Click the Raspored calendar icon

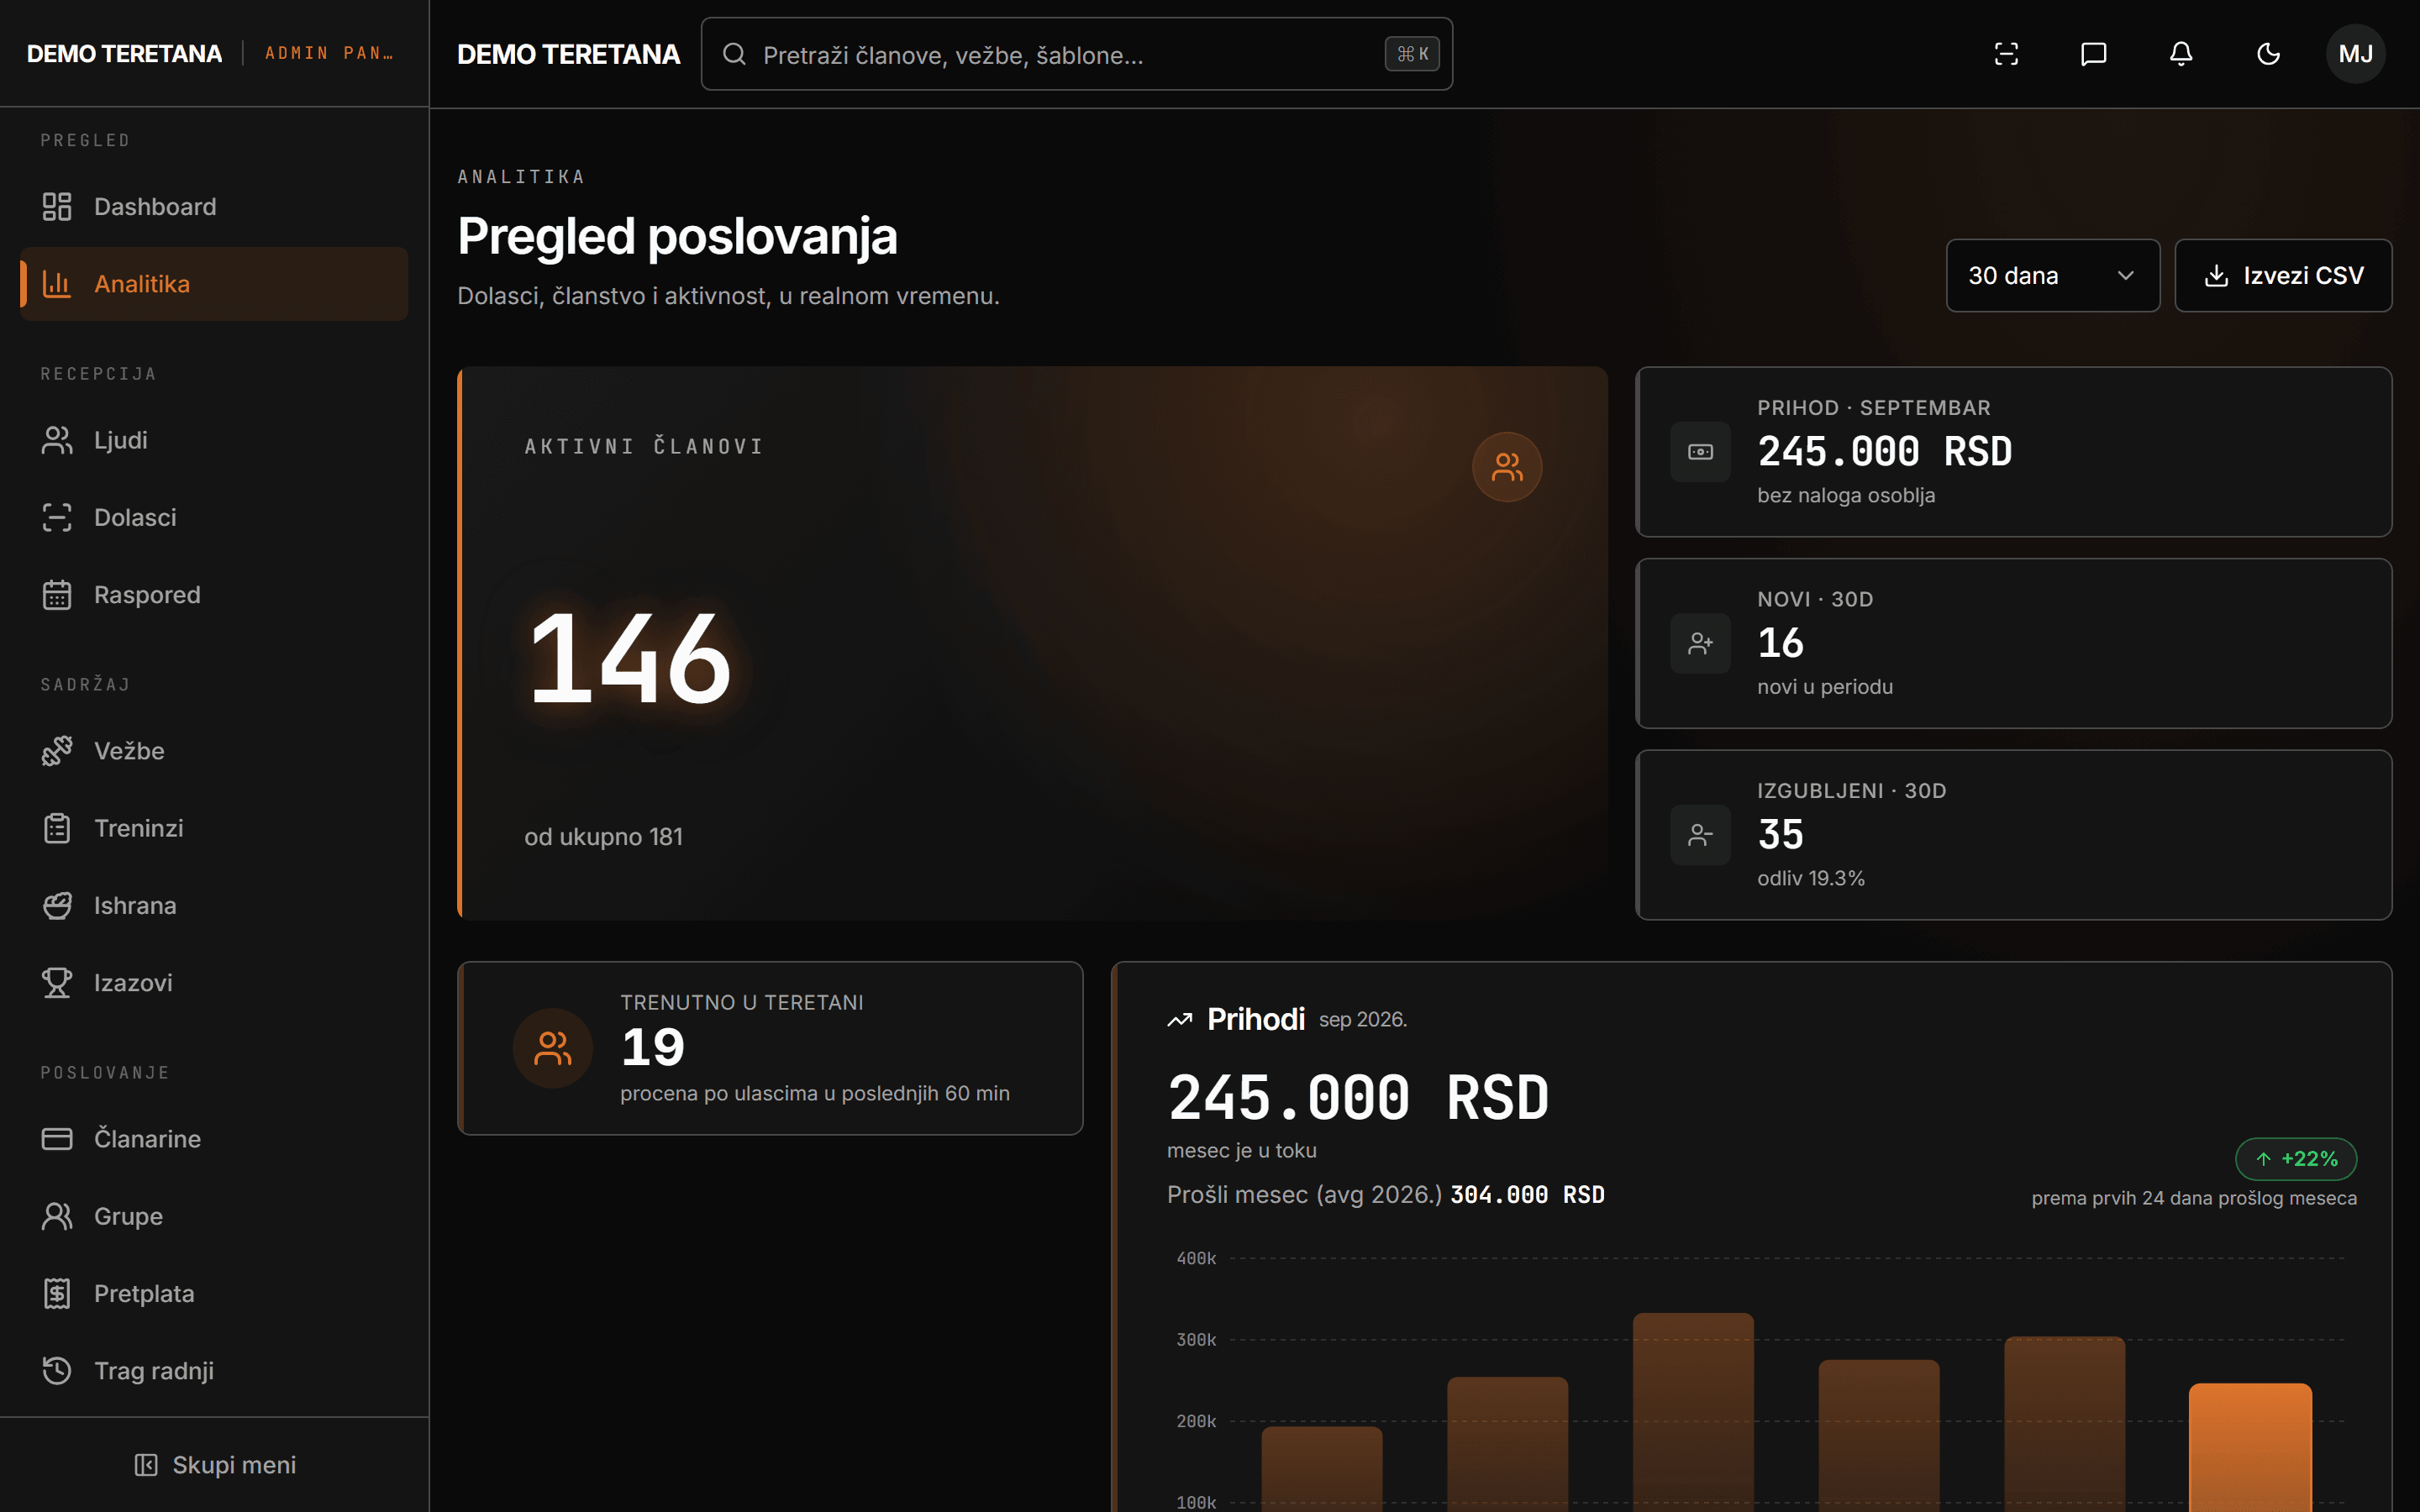point(57,595)
